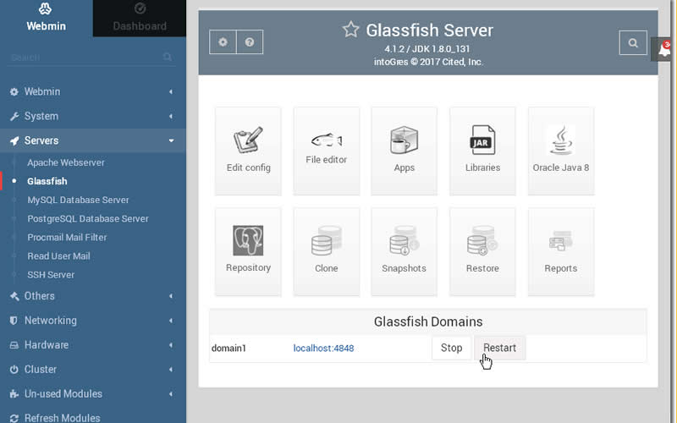The image size is (677, 423).
Task: Collapse the Servers menu category
Action: coord(93,140)
